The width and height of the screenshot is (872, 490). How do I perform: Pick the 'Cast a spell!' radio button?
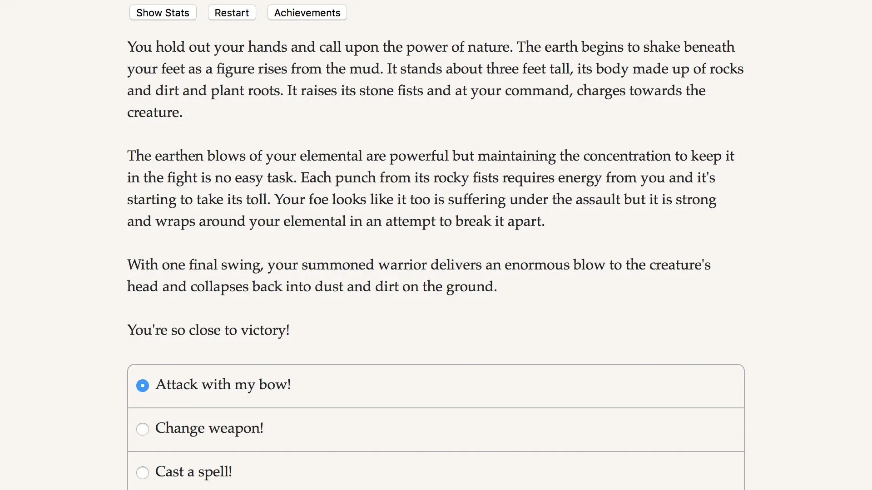tap(143, 473)
